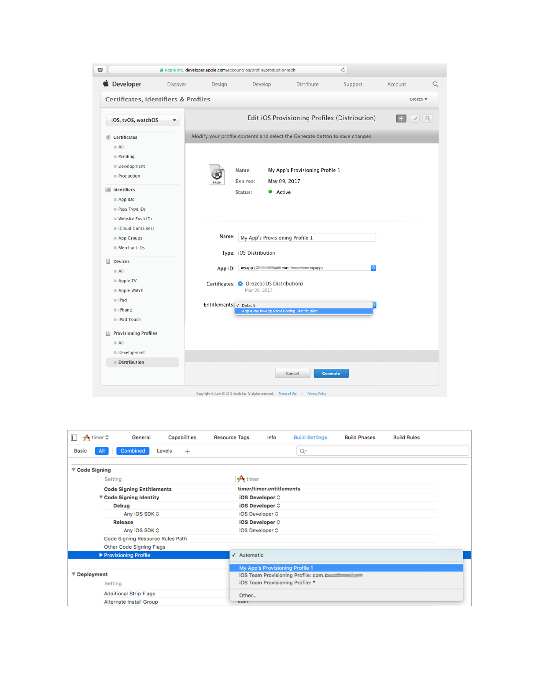
Task: Open the Capabilities tab
Action: tap(182, 438)
